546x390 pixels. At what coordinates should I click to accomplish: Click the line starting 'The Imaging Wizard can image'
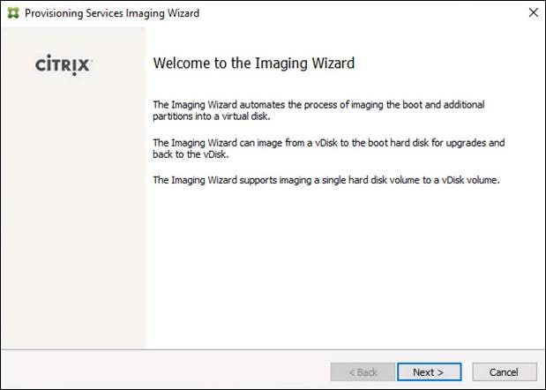pos(328,142)
